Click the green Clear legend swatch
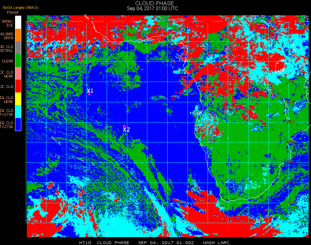 [18, 60]
